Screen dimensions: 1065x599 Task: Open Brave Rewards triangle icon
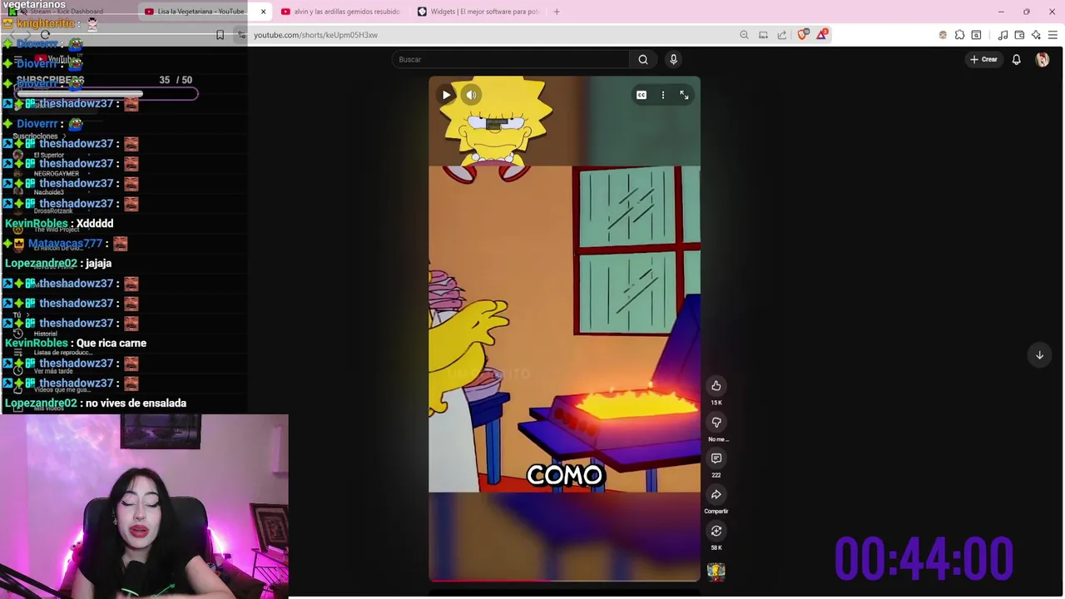[x=822, y=34]
